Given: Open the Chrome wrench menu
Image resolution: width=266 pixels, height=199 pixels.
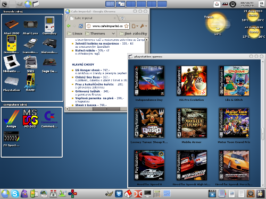Looking at the screenshot, I should 143,26.
